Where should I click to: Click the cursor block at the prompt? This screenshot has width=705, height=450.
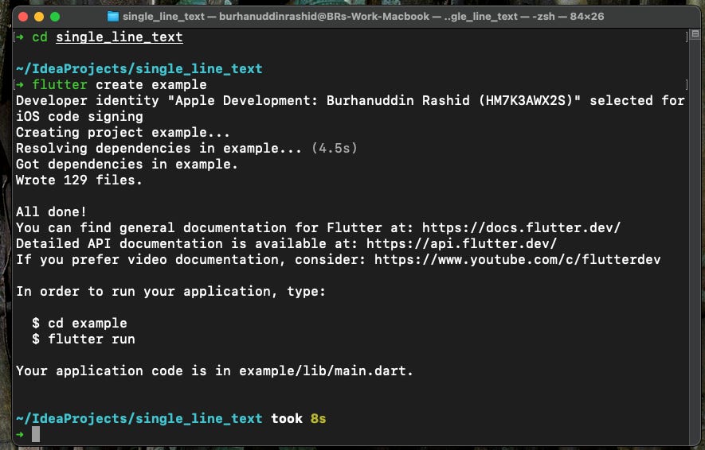[x=36, y=434]
